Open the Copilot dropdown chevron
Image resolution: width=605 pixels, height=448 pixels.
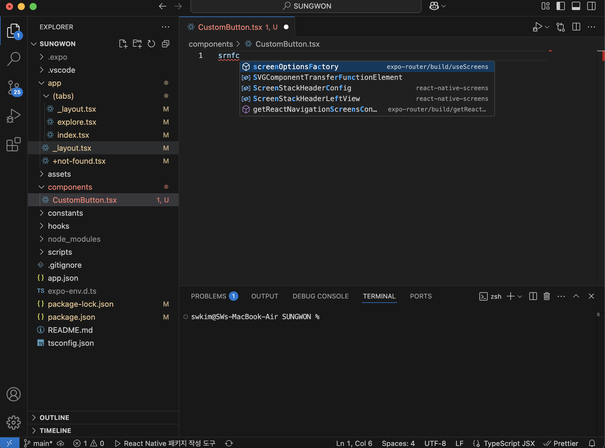[444, 6]
